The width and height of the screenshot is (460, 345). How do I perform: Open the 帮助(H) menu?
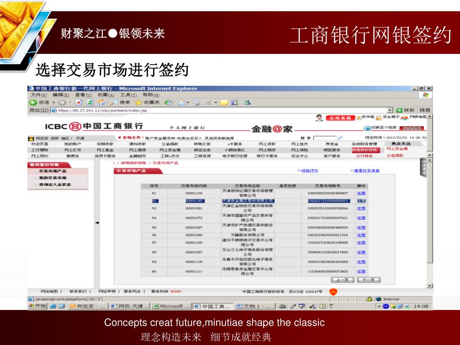point(151,95)
